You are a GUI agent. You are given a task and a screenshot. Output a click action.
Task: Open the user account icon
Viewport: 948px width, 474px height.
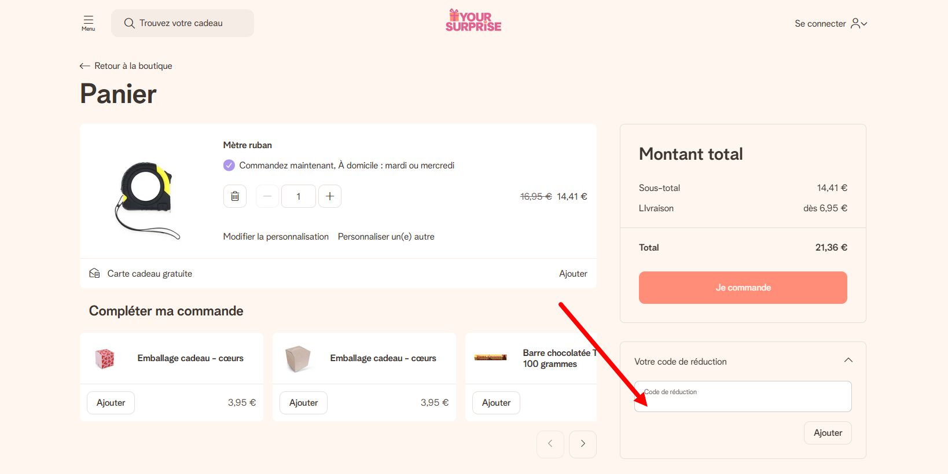click(x=855, y=23)
